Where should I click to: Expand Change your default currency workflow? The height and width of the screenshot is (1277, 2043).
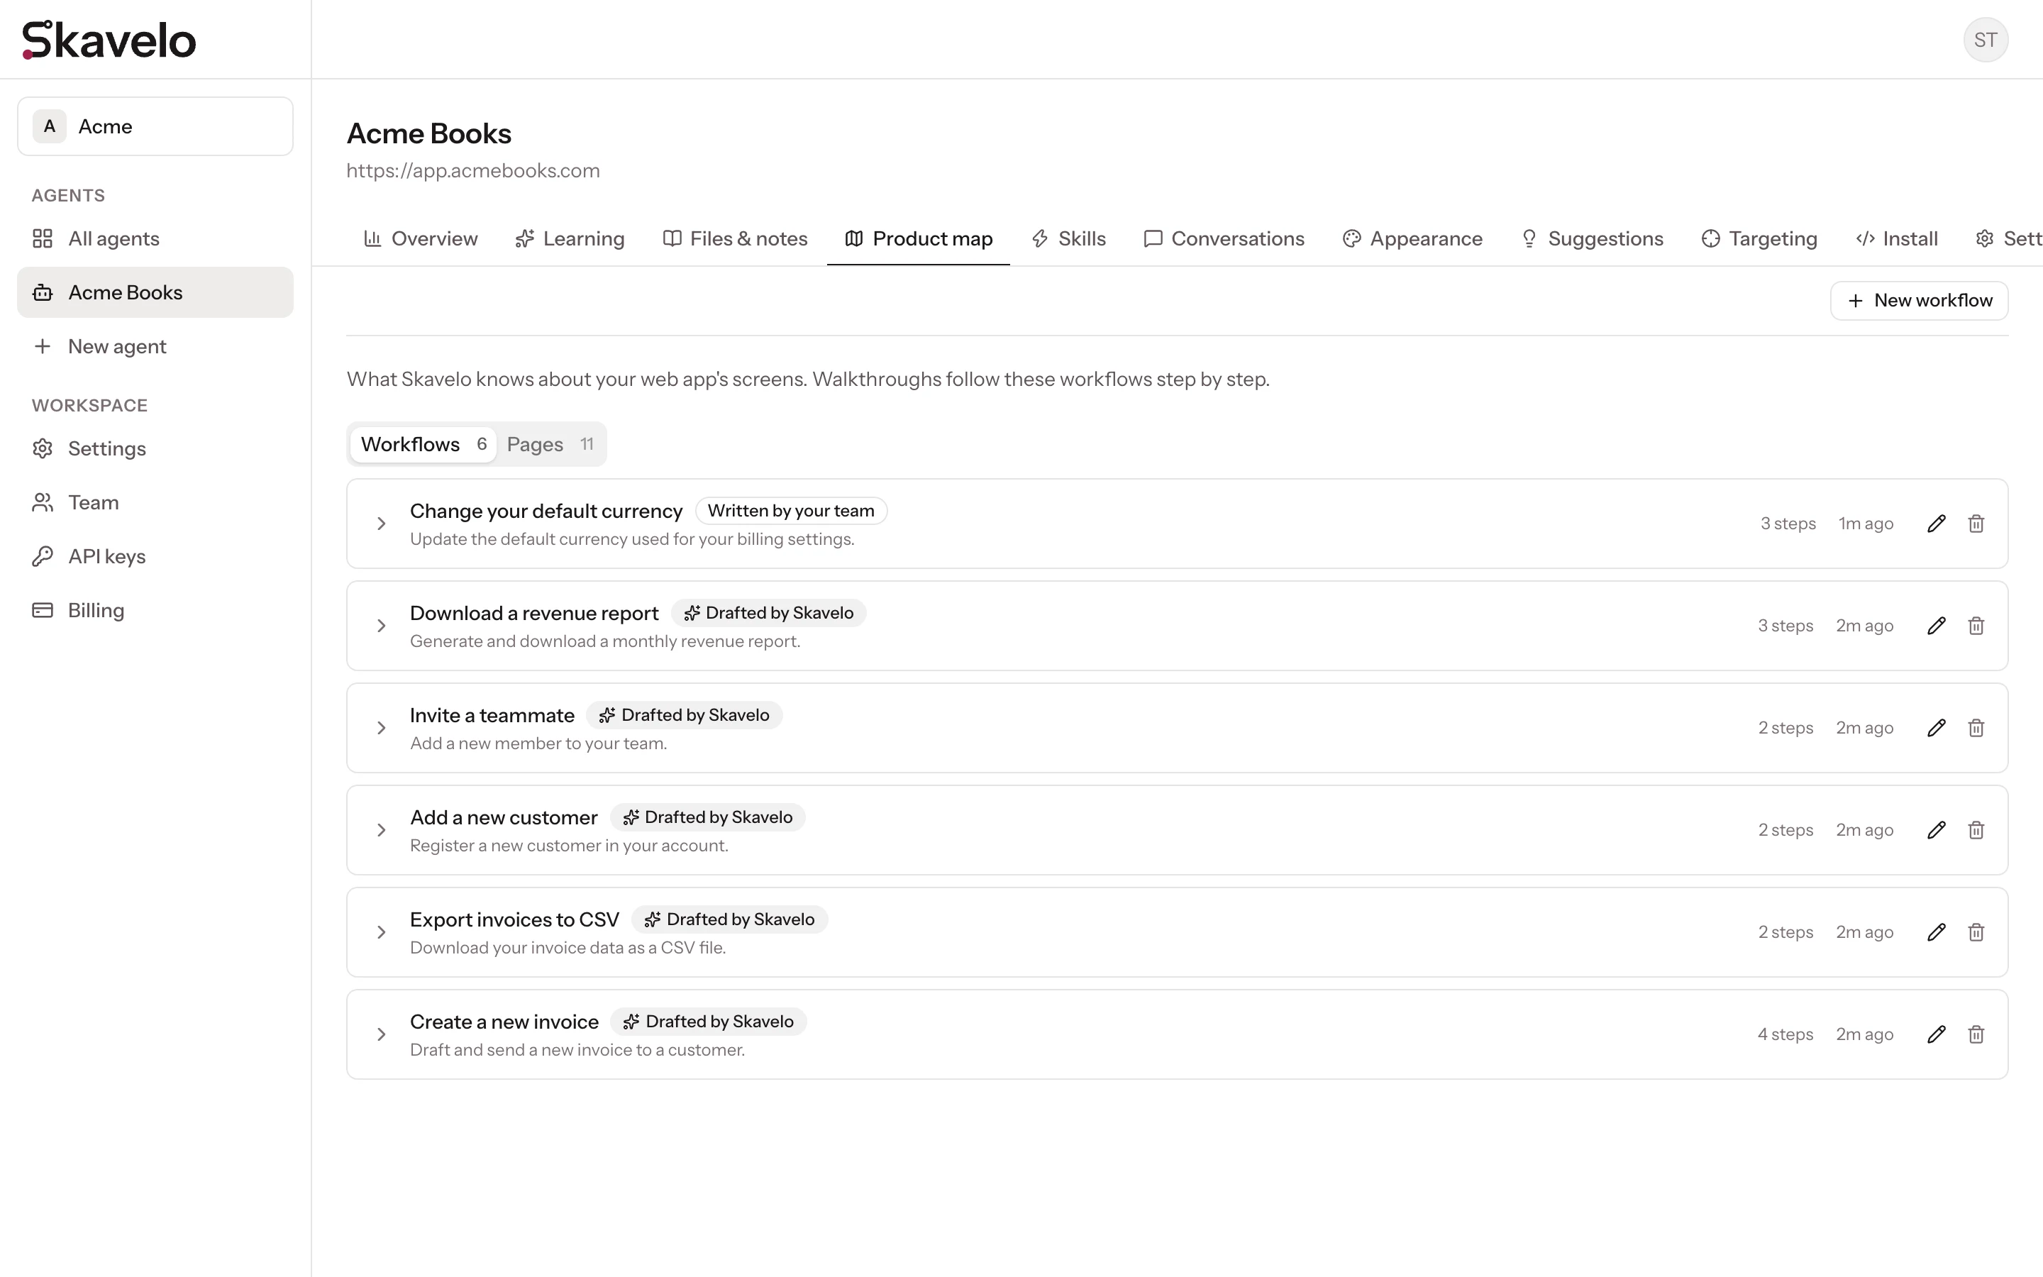coord(381,524)
